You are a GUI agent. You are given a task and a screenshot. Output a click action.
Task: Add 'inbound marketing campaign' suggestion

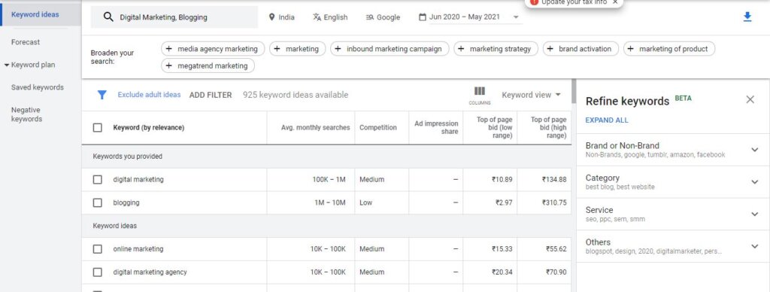tap(390, 49)
